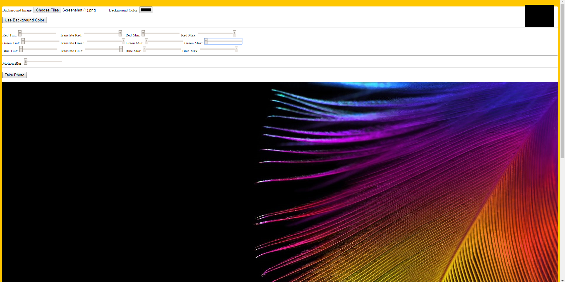Click the 'Green Max:' label
Screen dimensions: 565x282
(x=193, y=43)
